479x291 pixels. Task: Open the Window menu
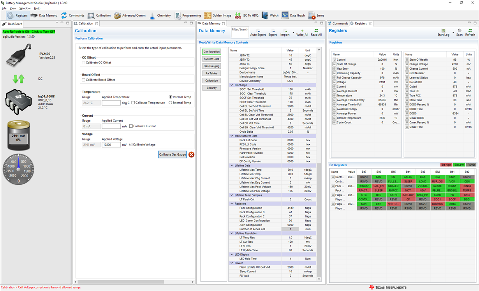click(x=25, y=8)
